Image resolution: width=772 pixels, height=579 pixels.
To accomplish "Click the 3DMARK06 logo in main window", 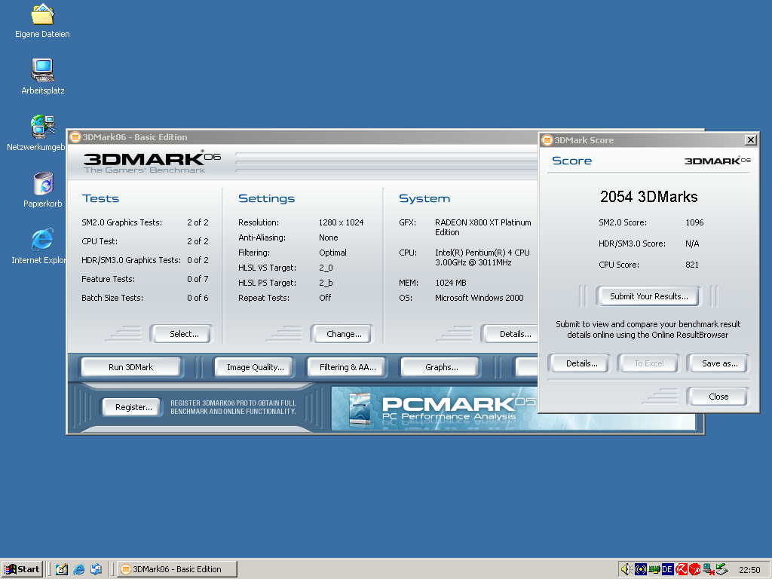I will coord(152,162).
